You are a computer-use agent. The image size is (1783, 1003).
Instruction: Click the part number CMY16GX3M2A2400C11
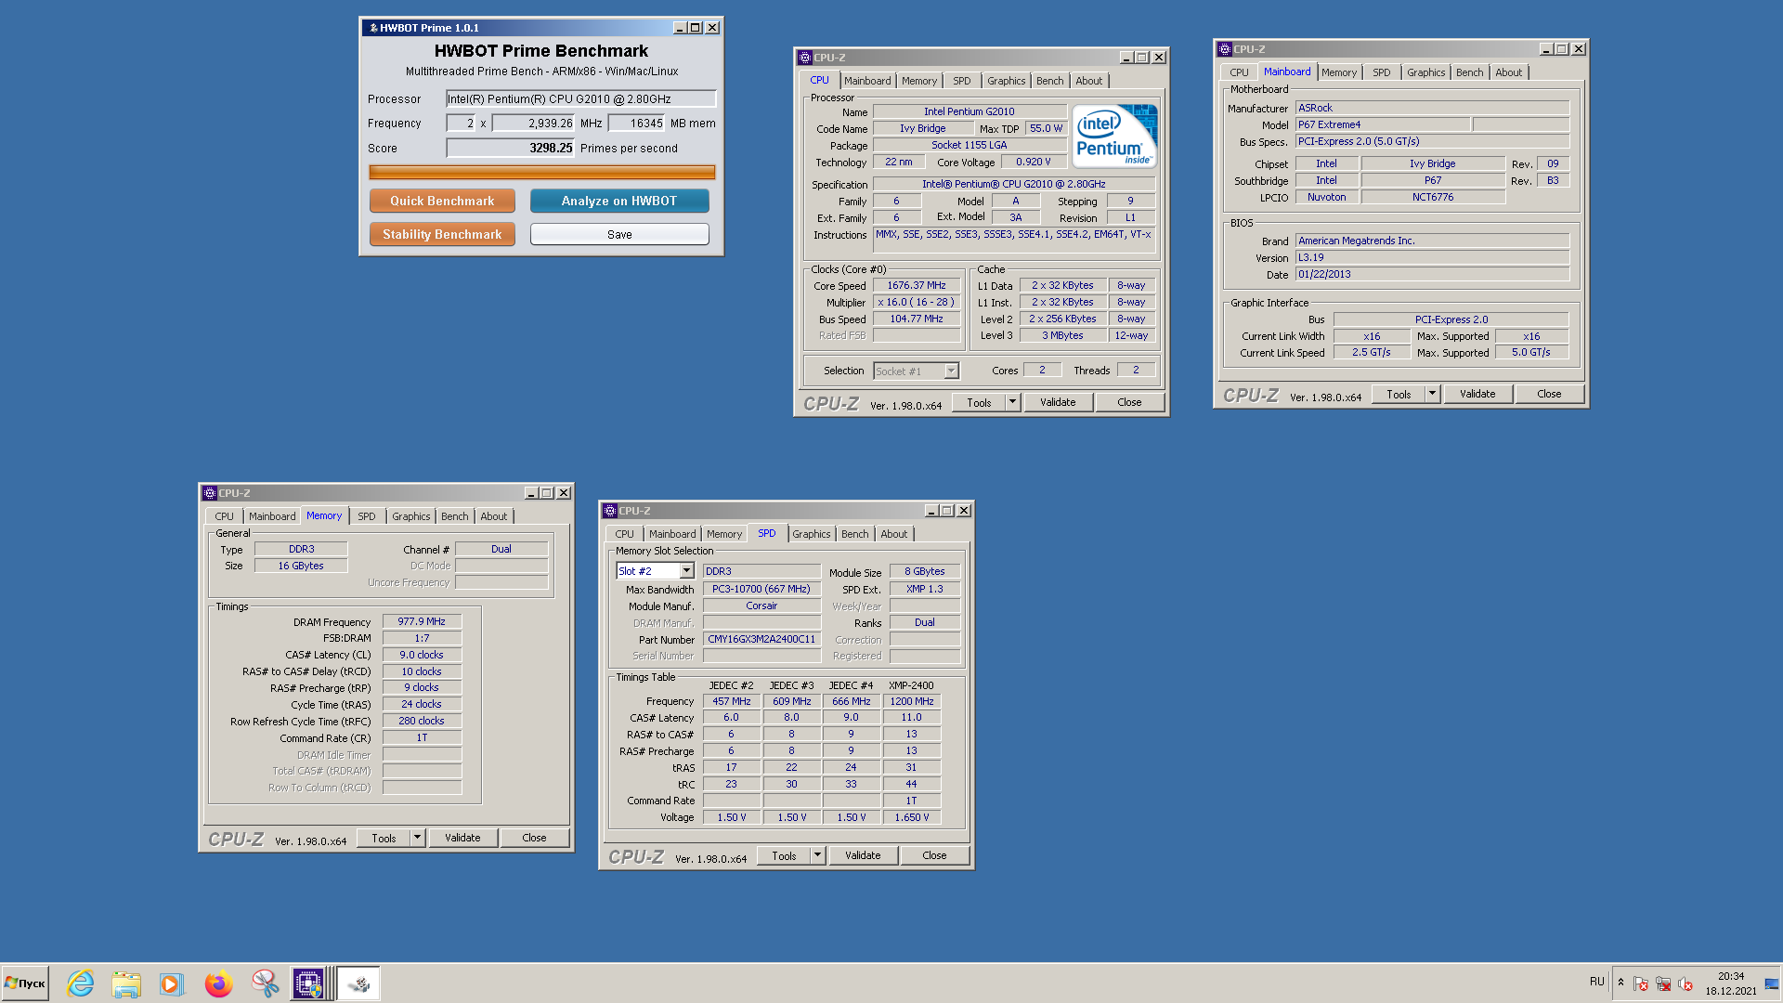click(x=761, y=639)
